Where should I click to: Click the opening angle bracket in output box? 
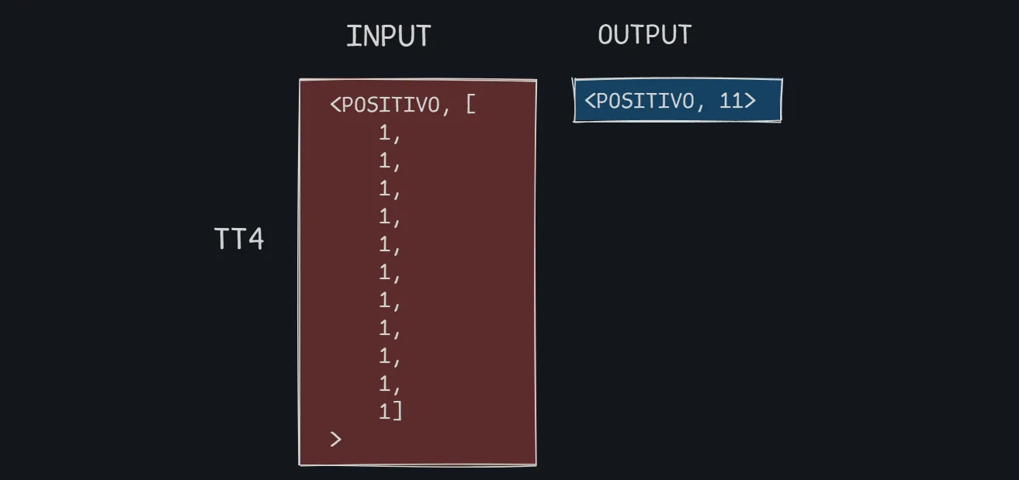coord(590,101)
